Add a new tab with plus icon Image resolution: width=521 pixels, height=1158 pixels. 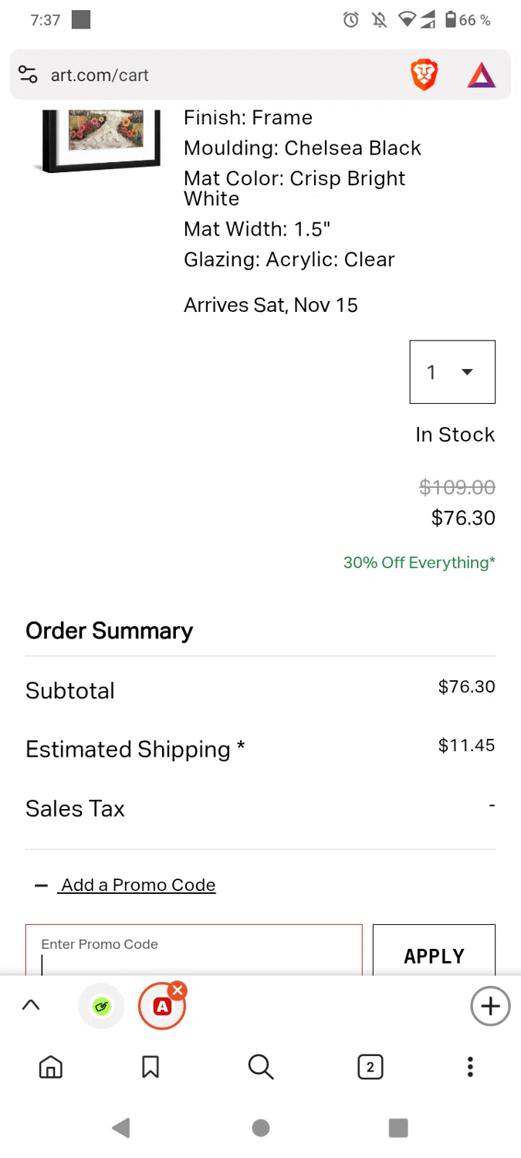tap(490, 1006)
